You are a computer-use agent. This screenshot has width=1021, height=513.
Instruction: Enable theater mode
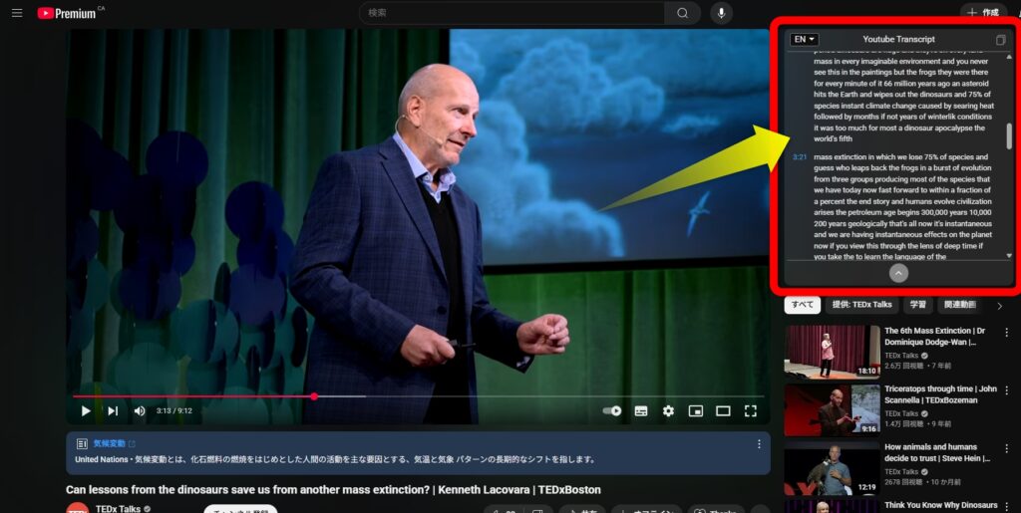click(x=723, y=411)
